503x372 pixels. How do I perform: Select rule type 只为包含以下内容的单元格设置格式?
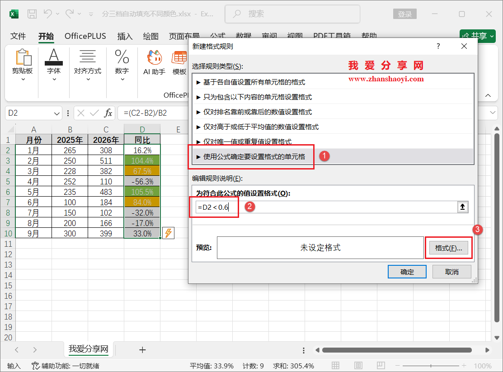click(x=333, y=97)
